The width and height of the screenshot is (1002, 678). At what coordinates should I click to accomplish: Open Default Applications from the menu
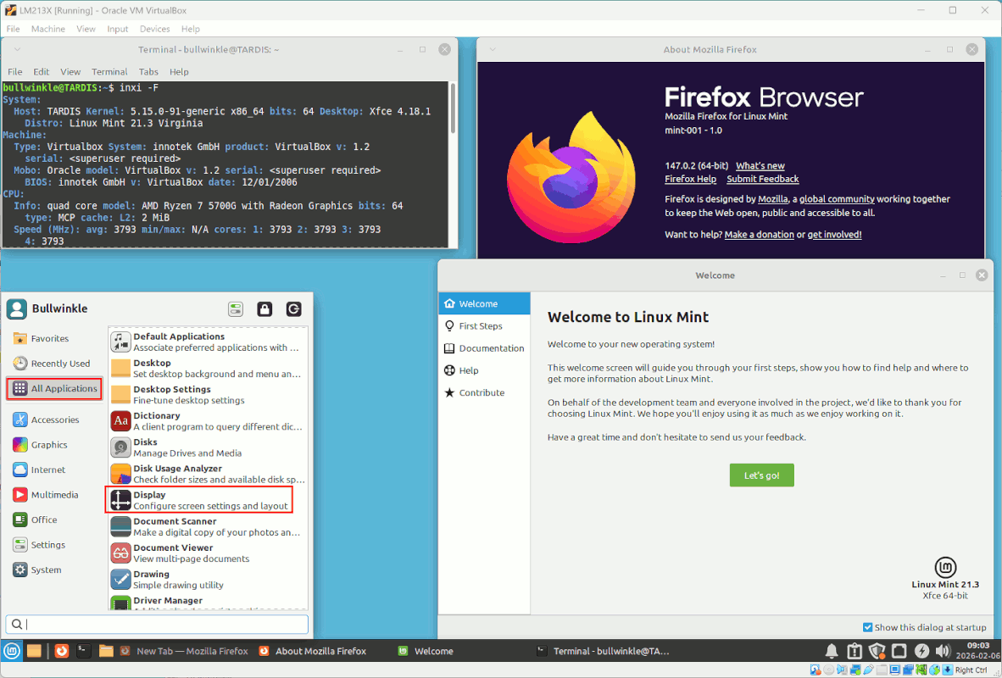click(209, 342)
